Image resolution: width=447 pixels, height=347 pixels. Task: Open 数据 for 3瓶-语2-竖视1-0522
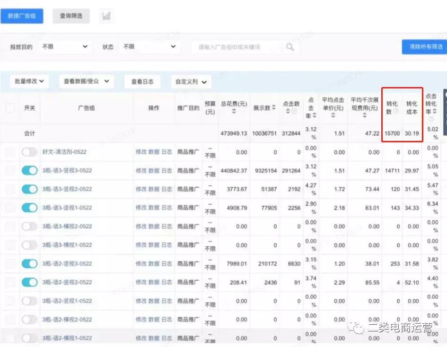[154, 301]
